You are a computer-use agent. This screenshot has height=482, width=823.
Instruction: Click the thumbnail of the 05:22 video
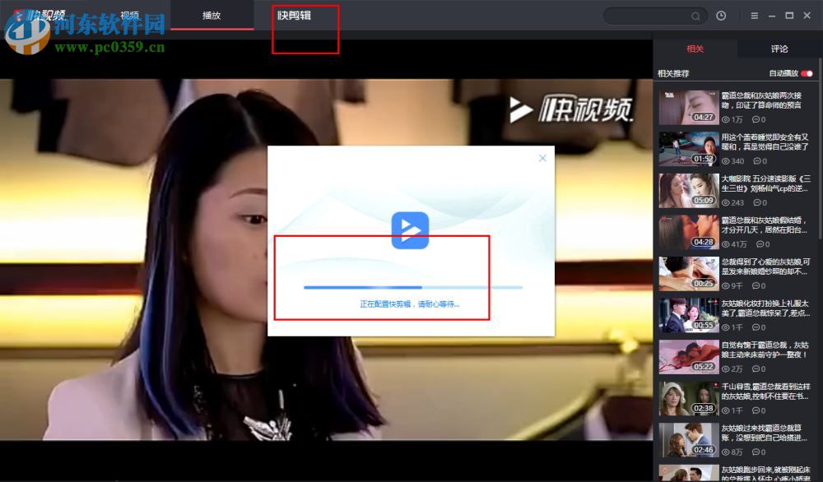tap(689, 357)
